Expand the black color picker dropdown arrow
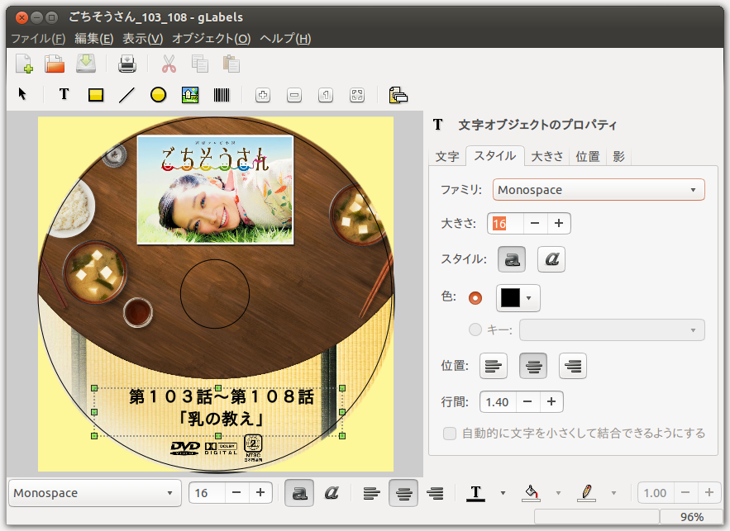Image resolution: width=730 pixels, height=531 pixels. [529, 298]
